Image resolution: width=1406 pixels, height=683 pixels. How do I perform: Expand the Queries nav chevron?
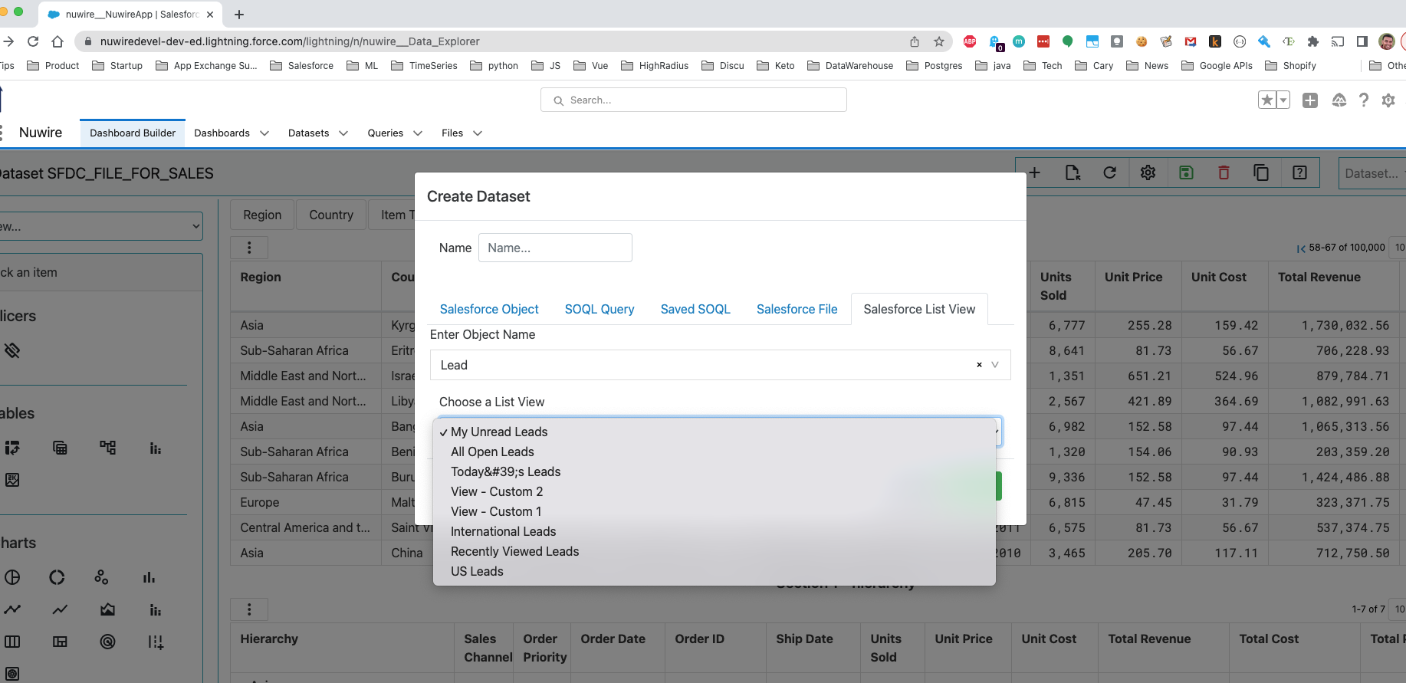point(418,133)
